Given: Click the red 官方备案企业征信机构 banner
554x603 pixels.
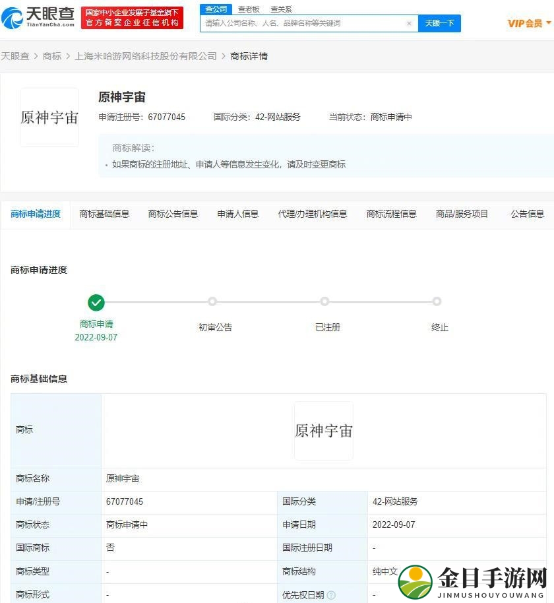Looking at the screenshot, I should (132, 18).
